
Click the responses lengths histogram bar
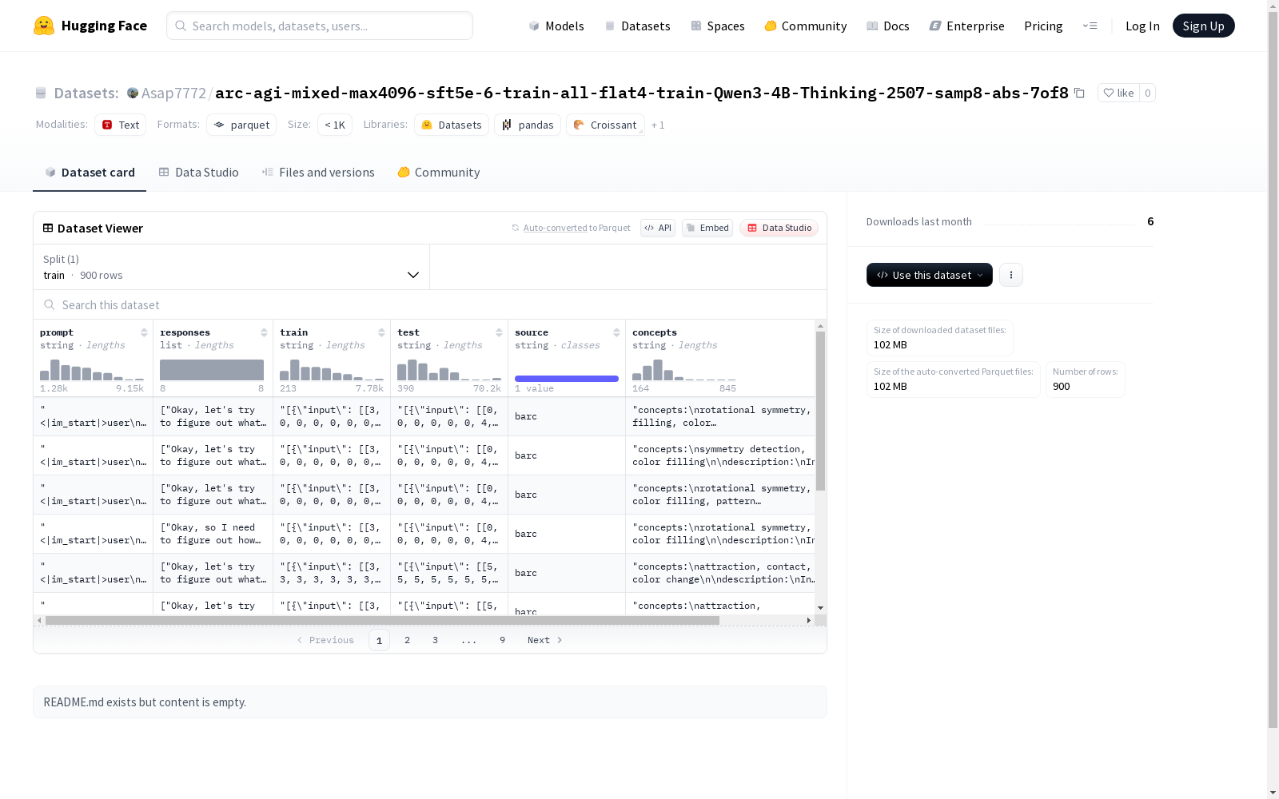(212, 370)
